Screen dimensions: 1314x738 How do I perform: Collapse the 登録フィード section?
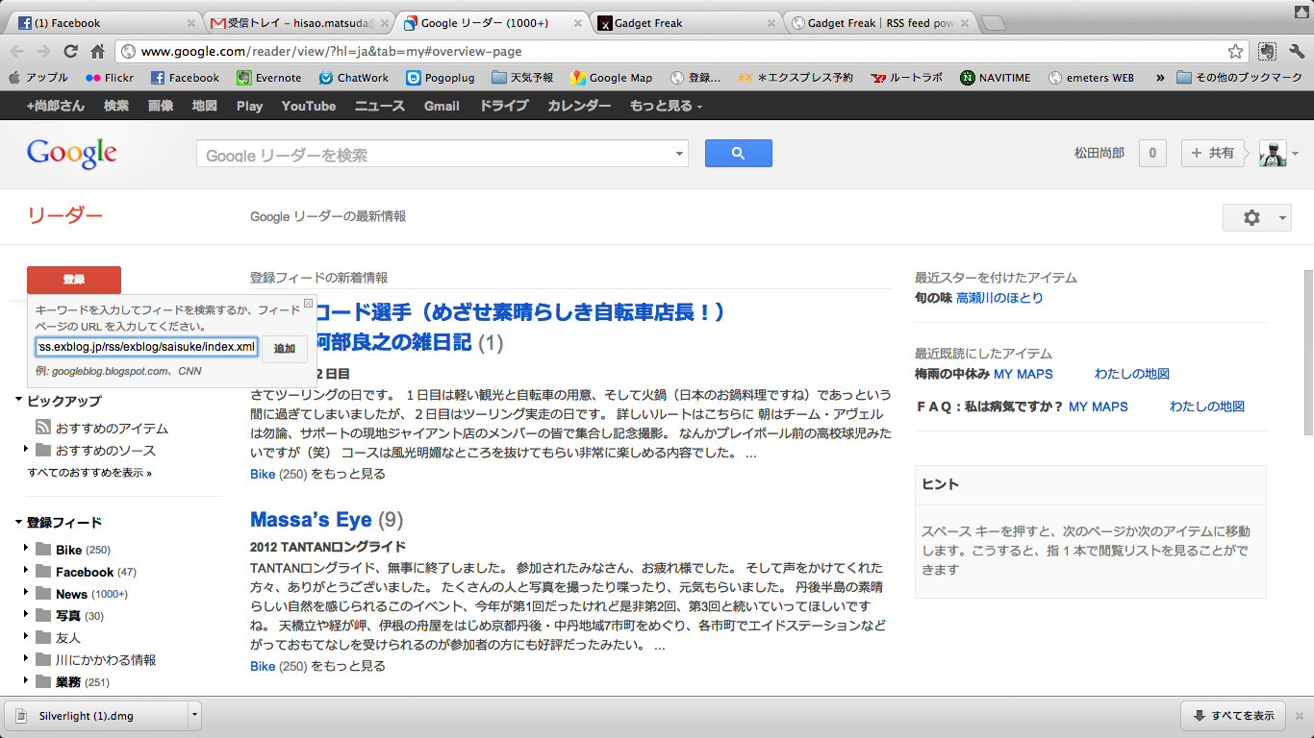[x=18, y=522]
